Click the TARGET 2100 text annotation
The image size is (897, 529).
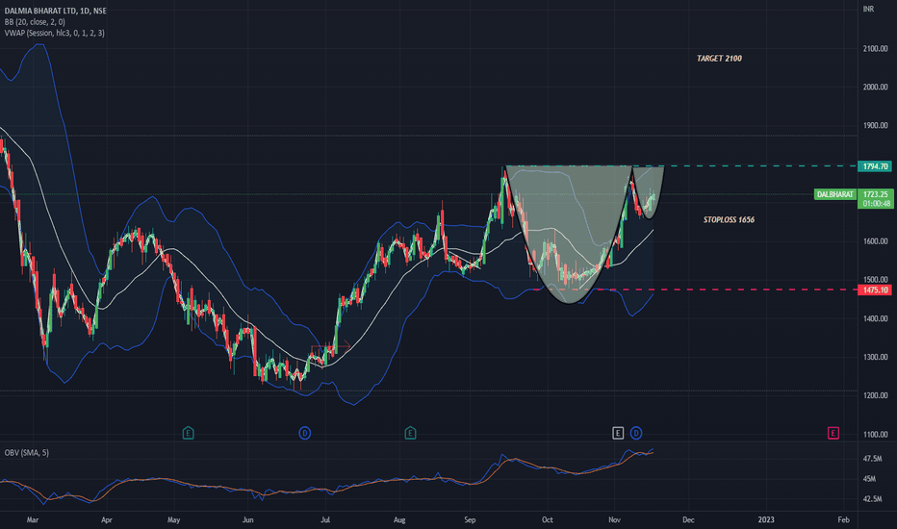point(719,59)
